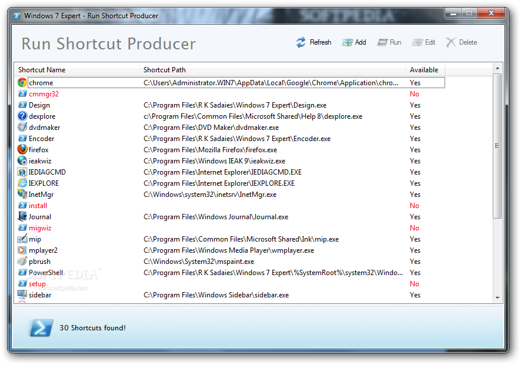Select the chrome shortcut name
Viewport: 521px width, 365px height.
[x=41, y=83]
